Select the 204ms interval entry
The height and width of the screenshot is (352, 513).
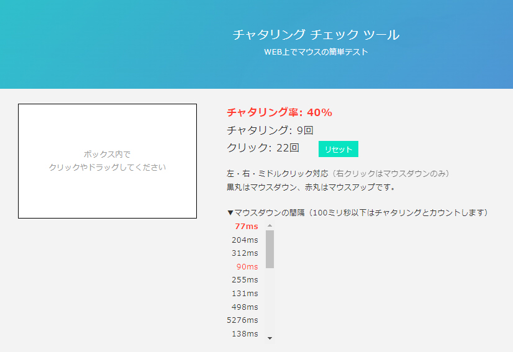pos(245,240)
